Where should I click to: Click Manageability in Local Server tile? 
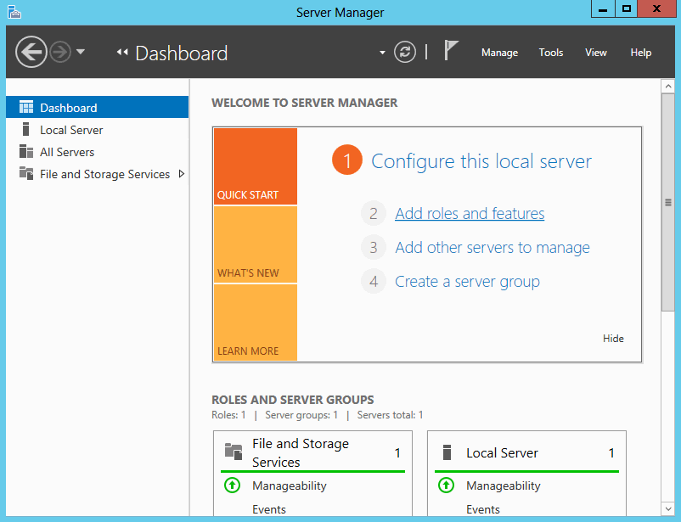[x=504, y=486]
